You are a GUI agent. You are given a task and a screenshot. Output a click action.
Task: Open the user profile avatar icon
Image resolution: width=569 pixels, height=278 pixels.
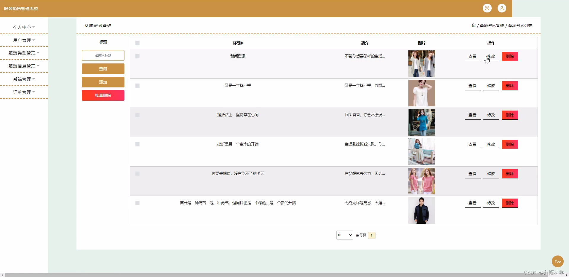tap(502, 8)
